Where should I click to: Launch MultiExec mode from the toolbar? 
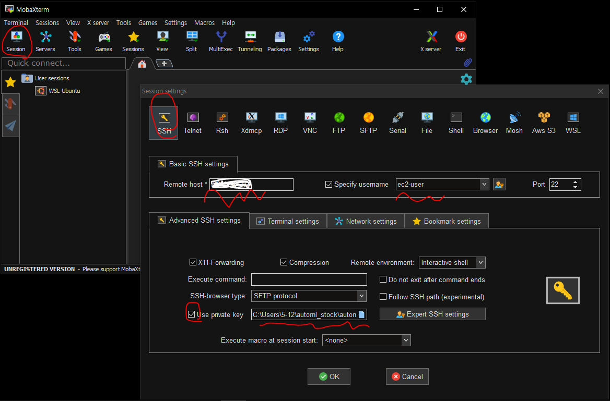(x=221, y=41)
